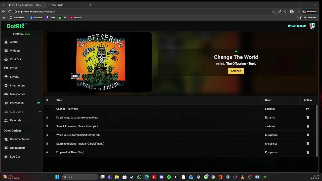The height and width of the screenshot is (181, 322).
Task: Go back to previous page
Action: (x=3, y=12)
